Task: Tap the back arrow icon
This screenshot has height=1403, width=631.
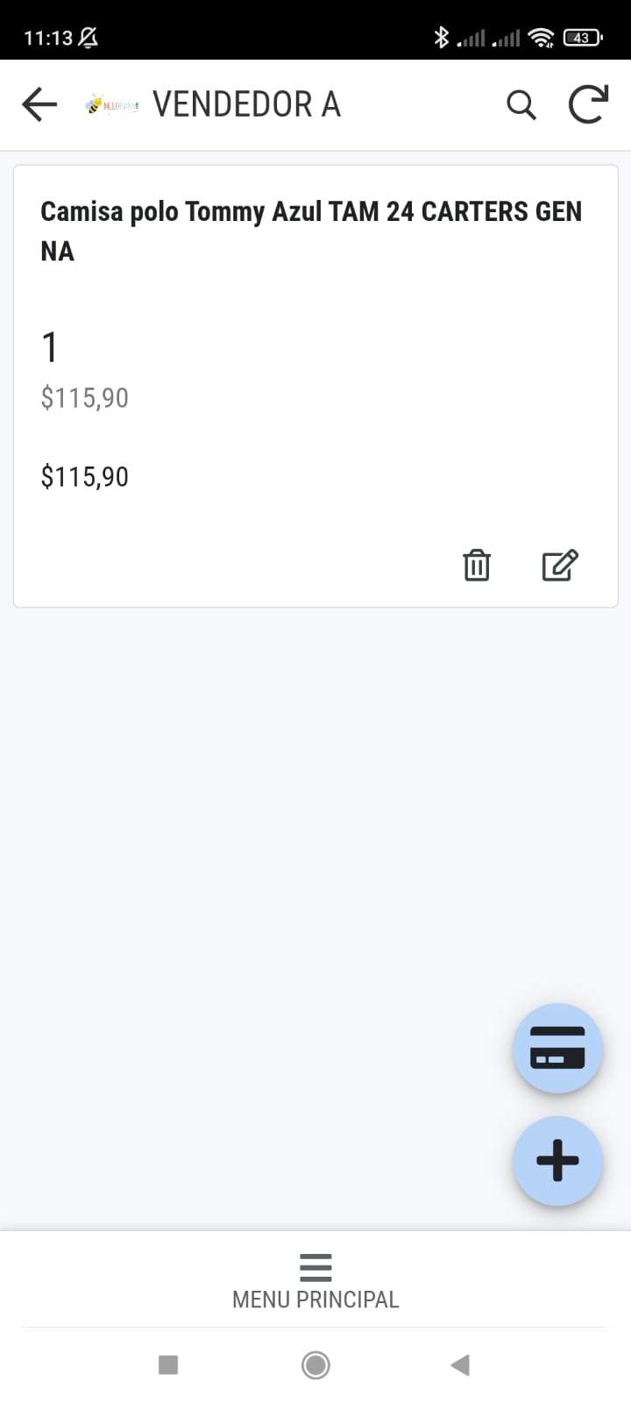Action: pyautogui.click(x=39, y=104)
